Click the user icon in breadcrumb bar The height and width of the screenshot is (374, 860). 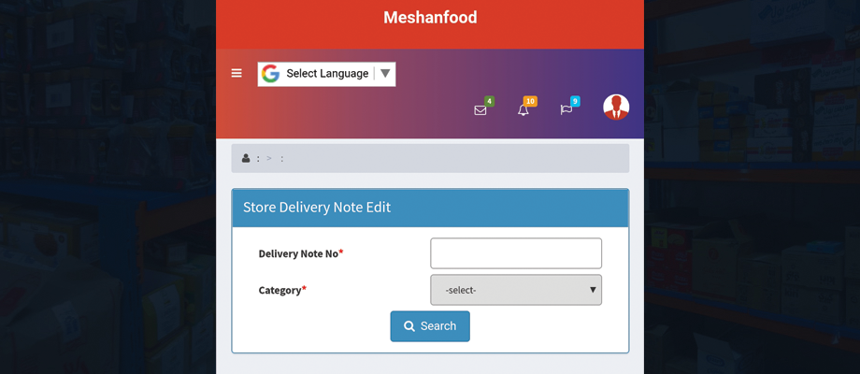point(246,159)
